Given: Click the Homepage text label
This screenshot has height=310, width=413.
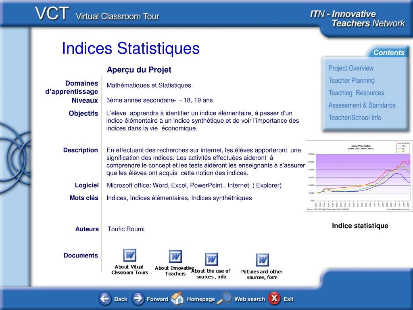Looking at the screenshot, I should pos(201,299).
